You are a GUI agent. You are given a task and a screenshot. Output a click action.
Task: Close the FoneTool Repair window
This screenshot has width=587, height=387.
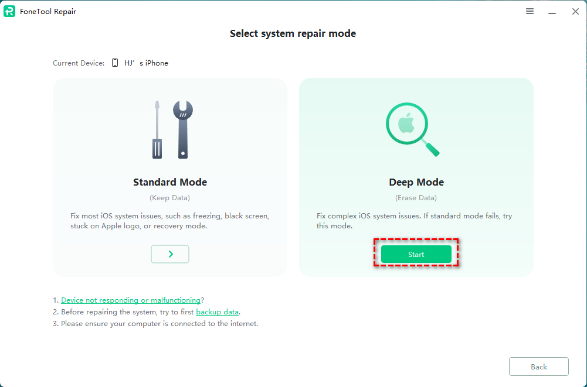click(x=575, y=11)
